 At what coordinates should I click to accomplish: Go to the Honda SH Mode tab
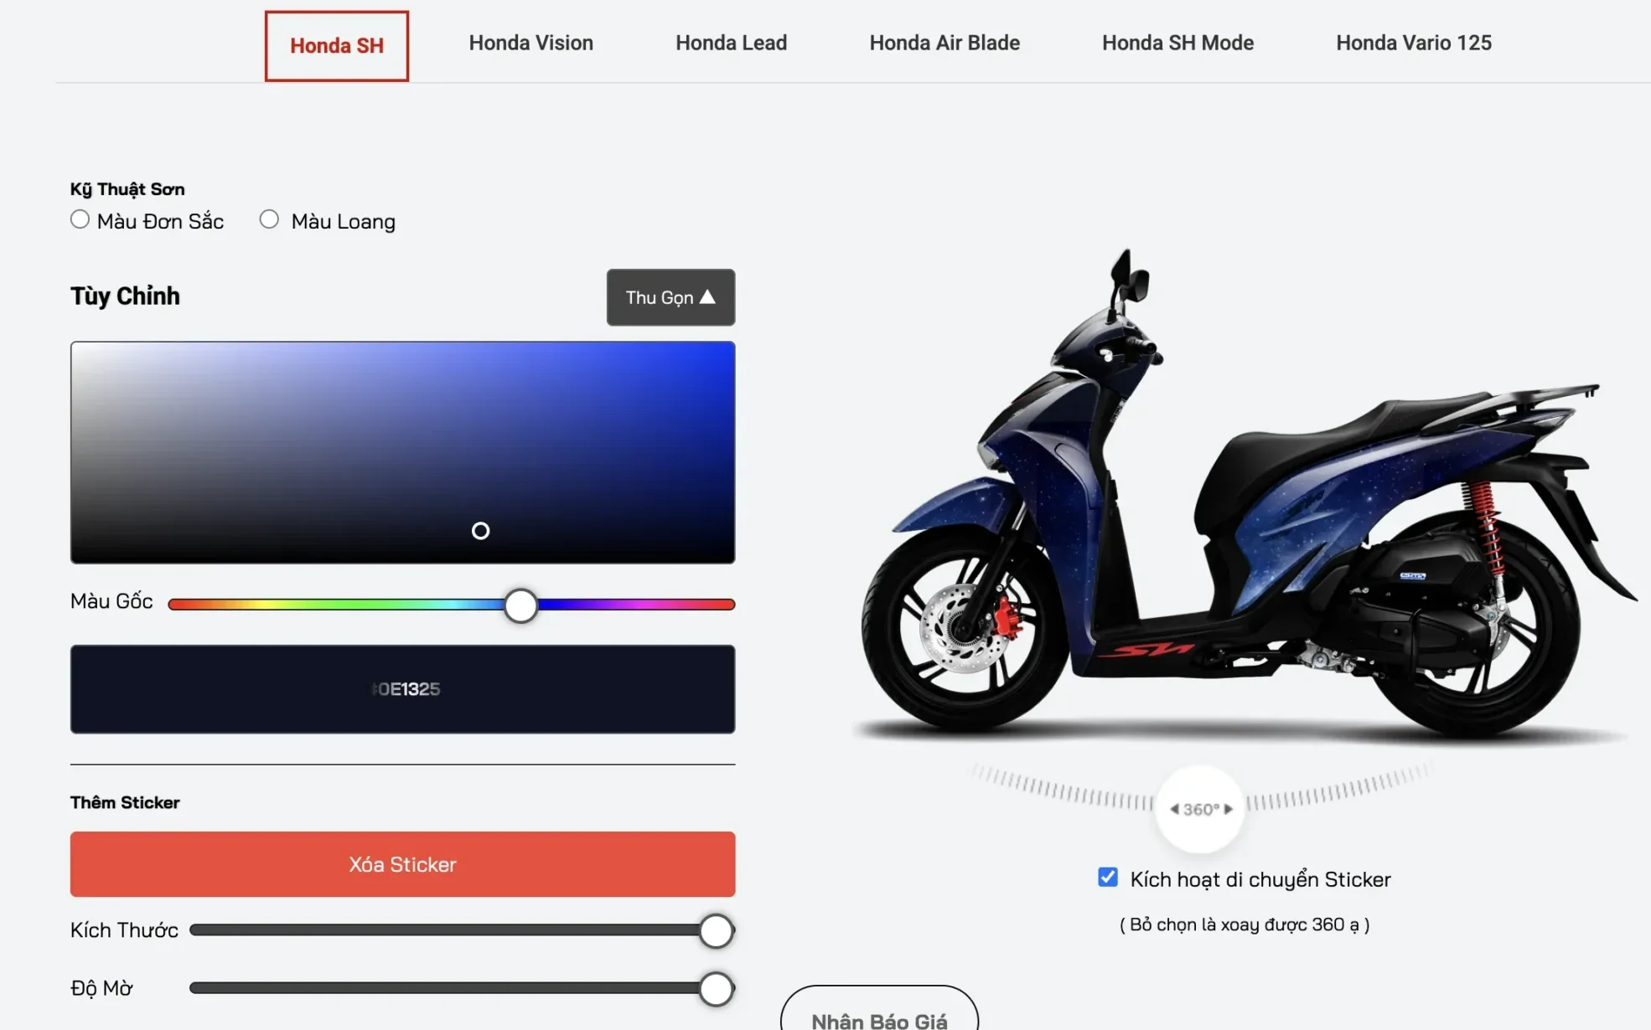[x=1177, y=43]
